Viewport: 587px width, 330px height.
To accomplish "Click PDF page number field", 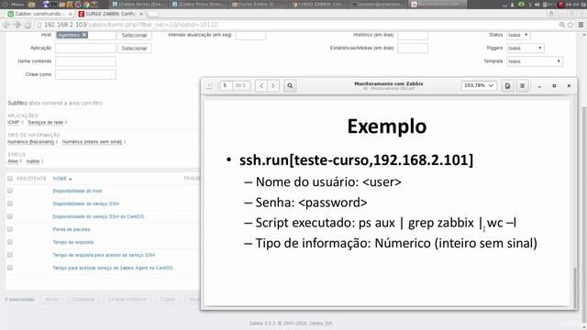I will [226, 85].
